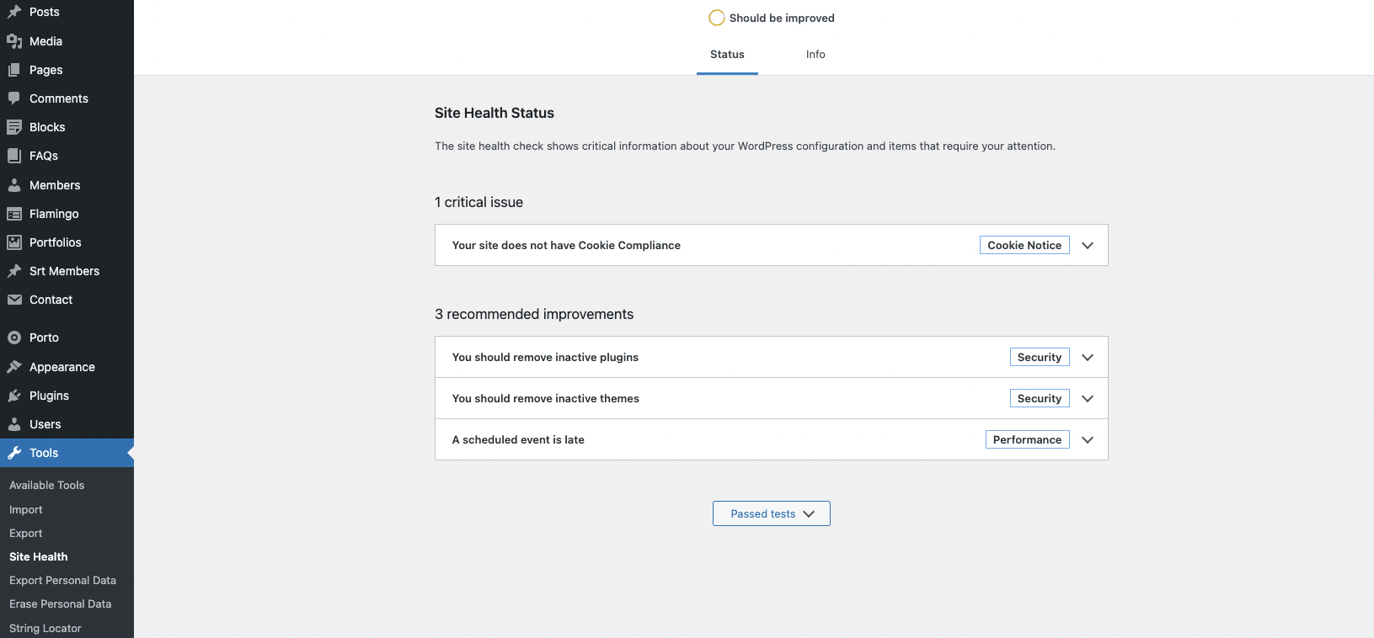Open the Export submenu item

click(26, 533)
